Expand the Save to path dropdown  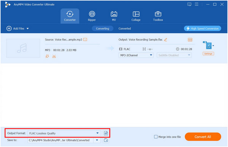tap(97, 140)
